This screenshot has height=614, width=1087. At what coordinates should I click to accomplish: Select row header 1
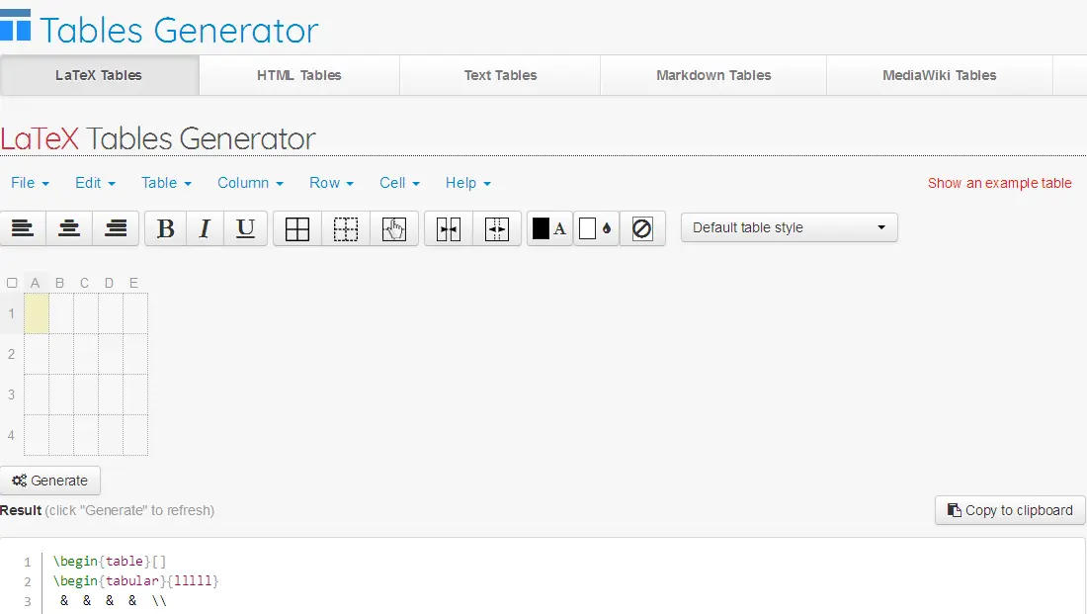click(x=11, y=313)
